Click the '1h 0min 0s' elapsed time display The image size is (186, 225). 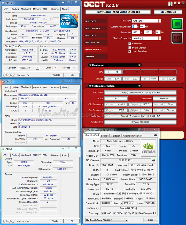(168, 12)
